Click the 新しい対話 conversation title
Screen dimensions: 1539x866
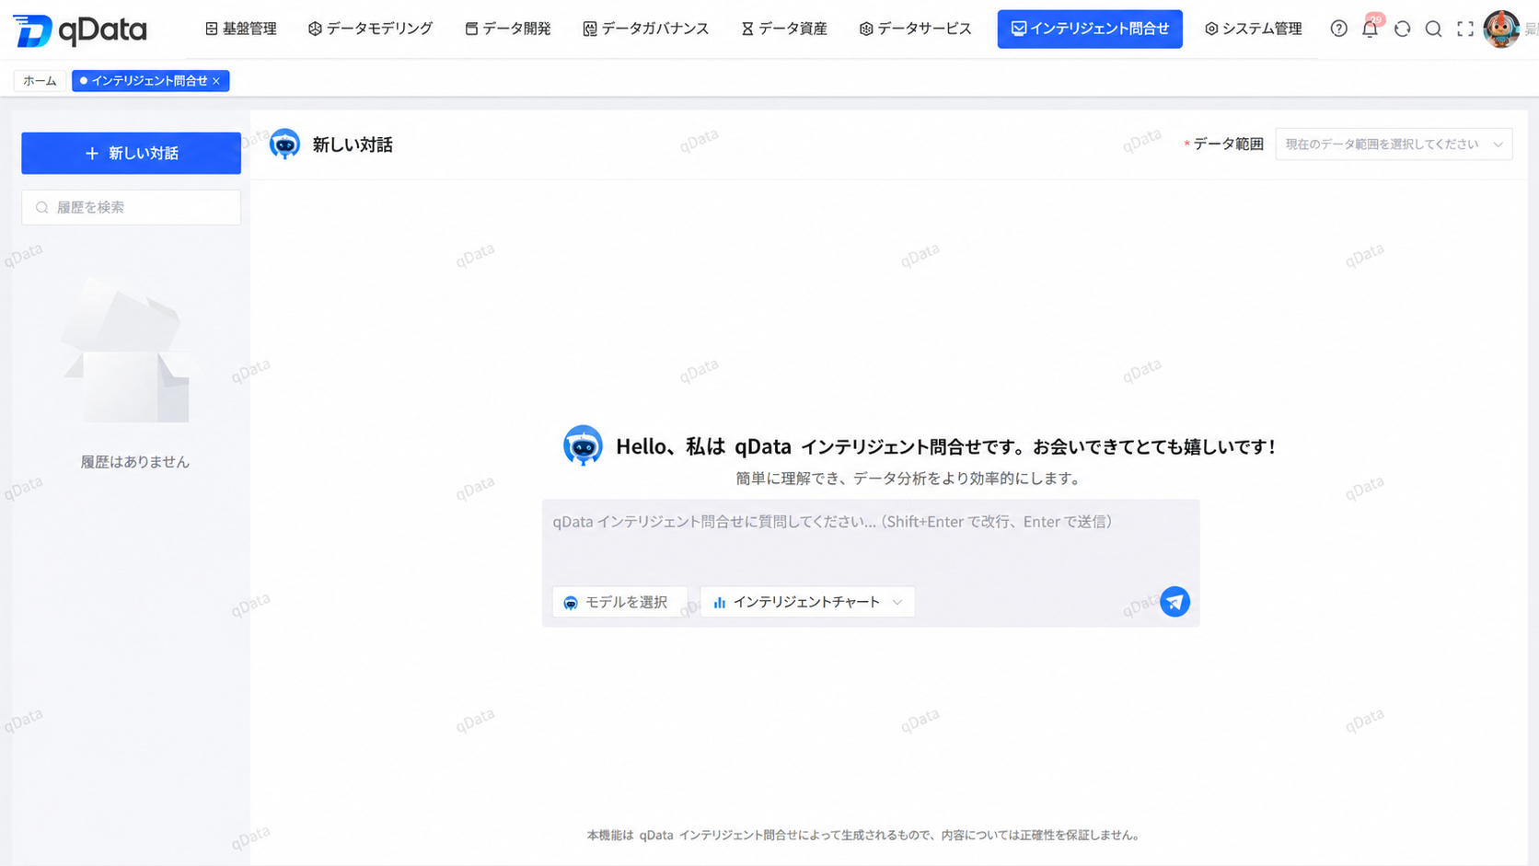pos(353,144)
